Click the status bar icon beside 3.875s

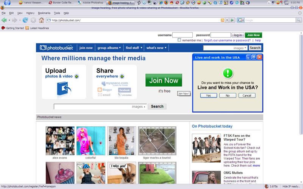tap(267, 186)
